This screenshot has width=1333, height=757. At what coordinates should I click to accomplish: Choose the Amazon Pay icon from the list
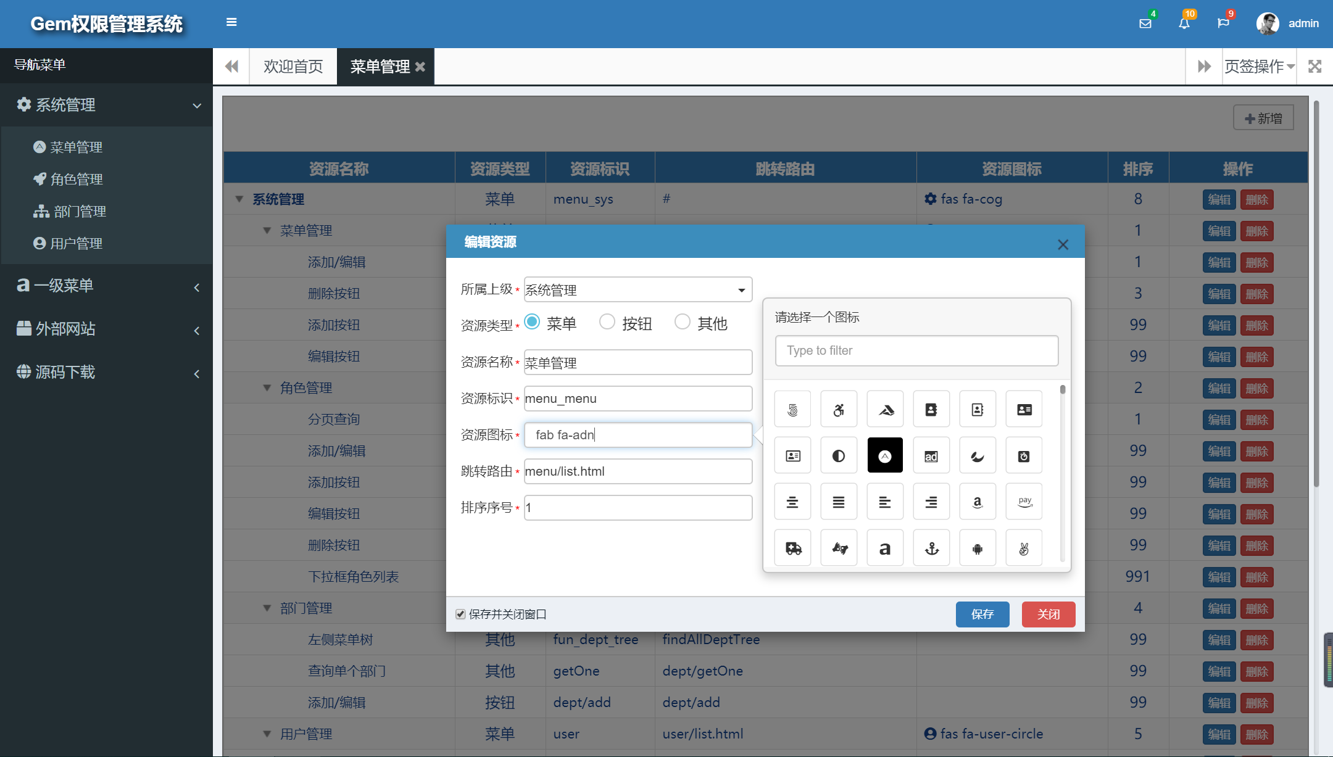tap(1024, 501)
